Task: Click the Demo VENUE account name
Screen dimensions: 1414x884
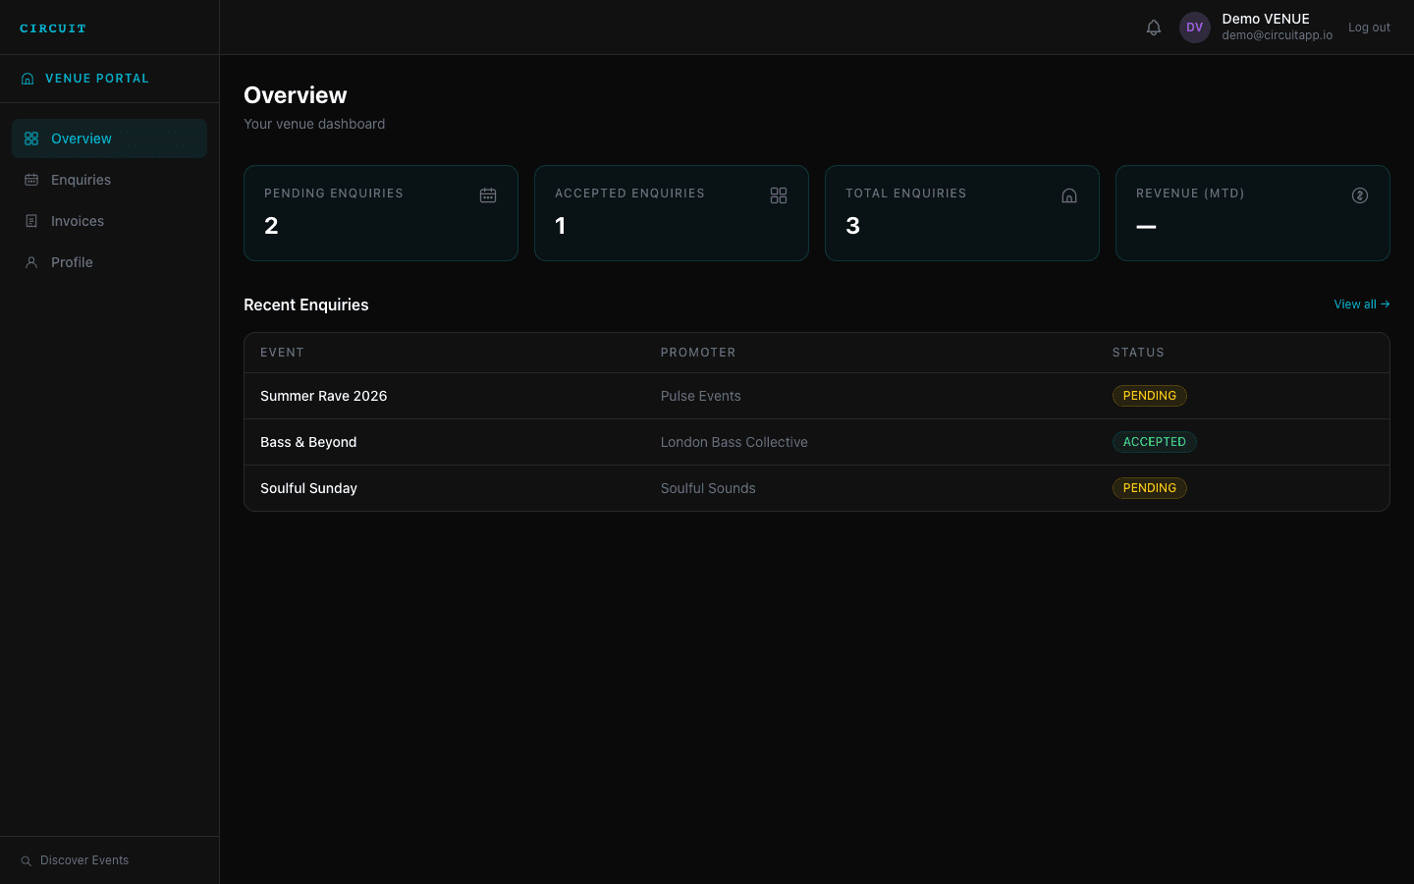Action: tap(1266, 19)
